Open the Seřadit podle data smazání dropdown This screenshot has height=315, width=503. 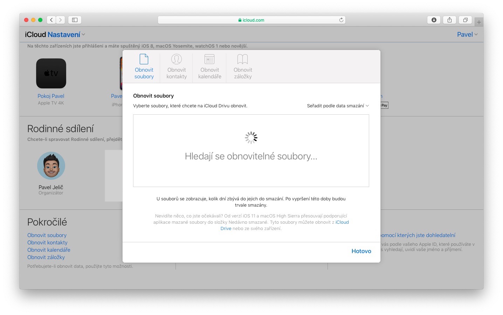tap(338, 106)
